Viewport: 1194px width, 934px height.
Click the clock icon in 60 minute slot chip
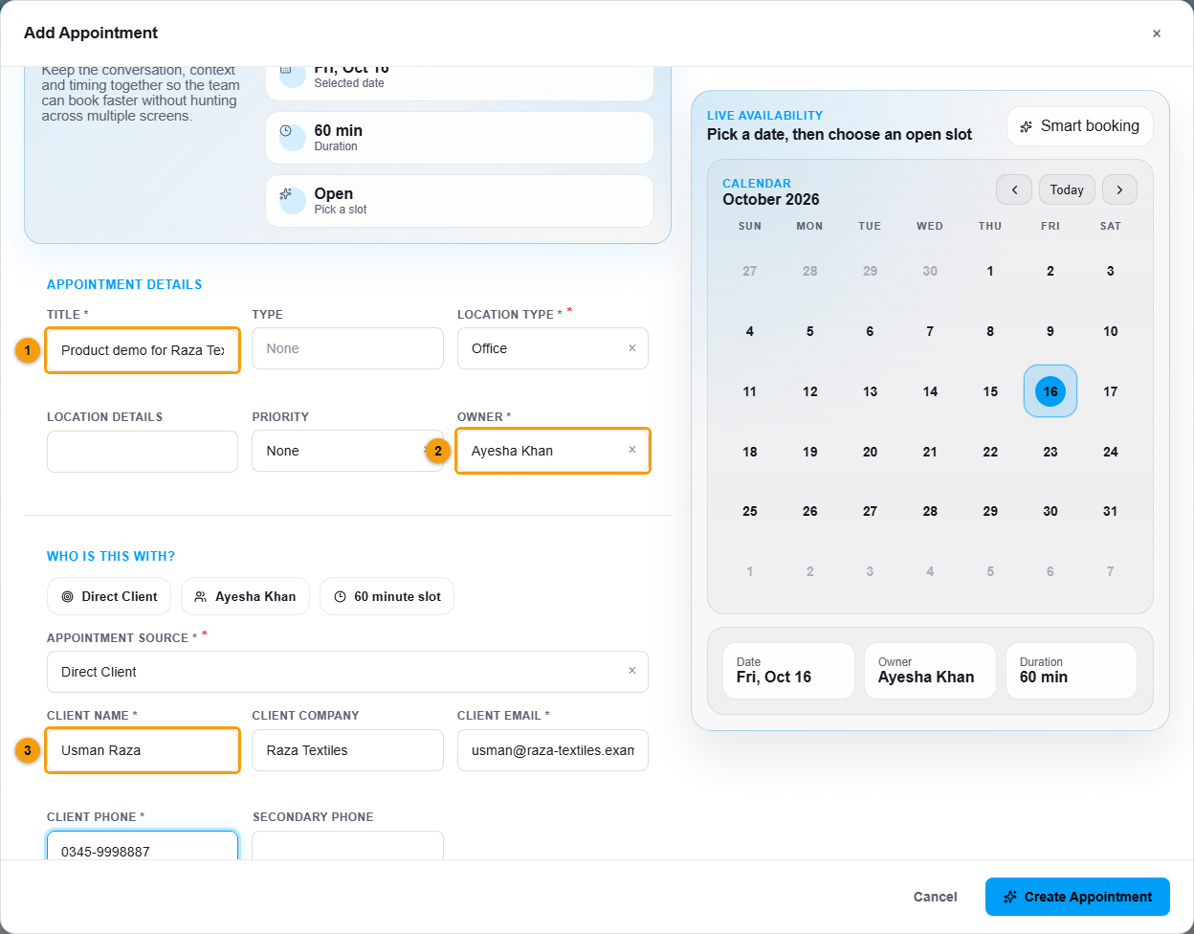pyautogui.click(x=340, y=596)
